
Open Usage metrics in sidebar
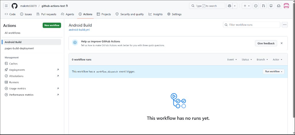point(32,89)
